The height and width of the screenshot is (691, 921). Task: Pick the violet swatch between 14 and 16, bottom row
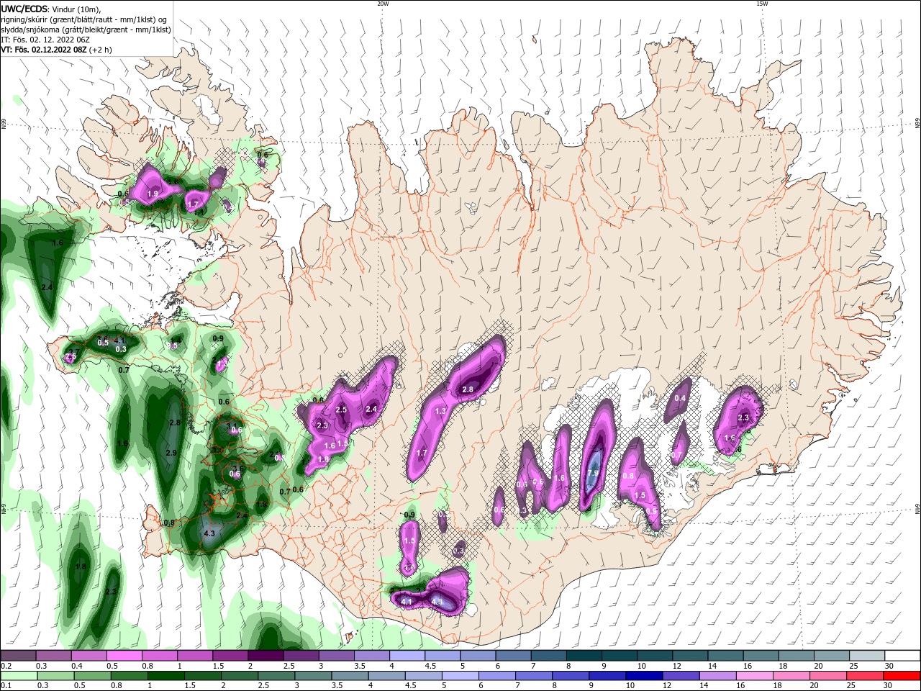[x=718, y=676]
